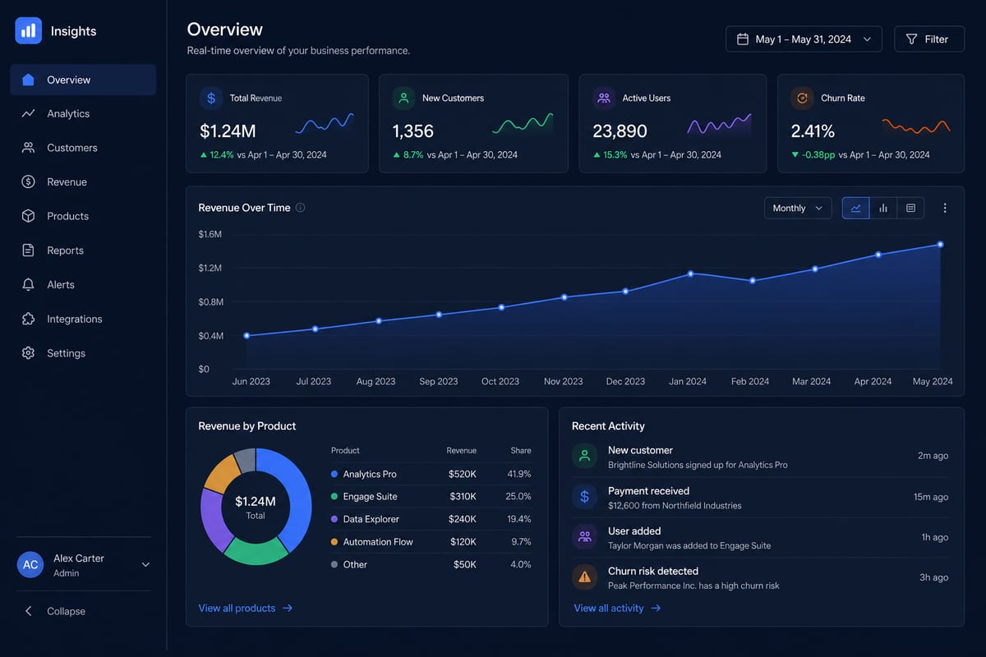This screenshot has width=986, height=657.
Task: Open the three-dot chart options menu
Action: coord(945,209)
